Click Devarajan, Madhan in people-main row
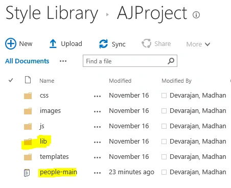 198,172
